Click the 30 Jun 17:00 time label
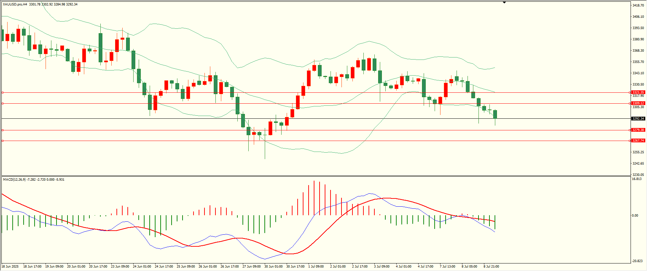This screenshot has width=647, height=271. [296, 267]
